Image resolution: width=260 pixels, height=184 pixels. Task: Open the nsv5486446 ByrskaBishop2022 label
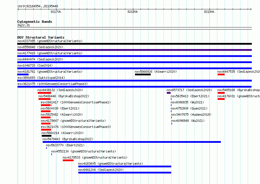(x=64, y=96)
